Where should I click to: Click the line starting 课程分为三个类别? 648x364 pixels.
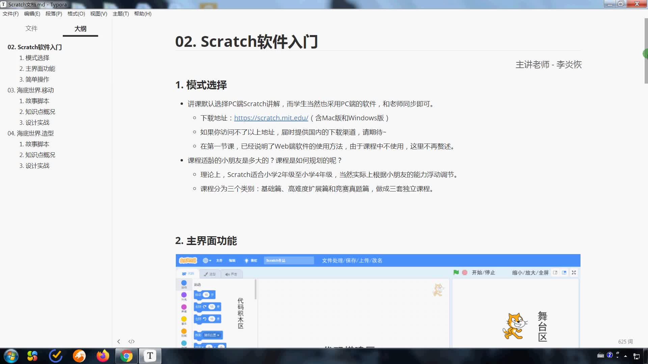pos(318,189)
